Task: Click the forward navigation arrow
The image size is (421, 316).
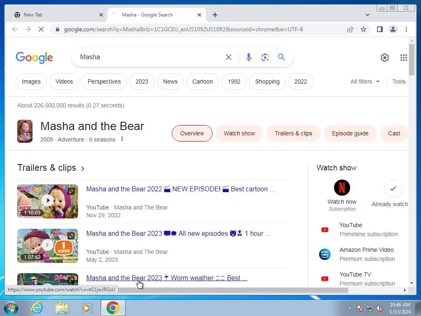Action: click(x=28, y=29)
